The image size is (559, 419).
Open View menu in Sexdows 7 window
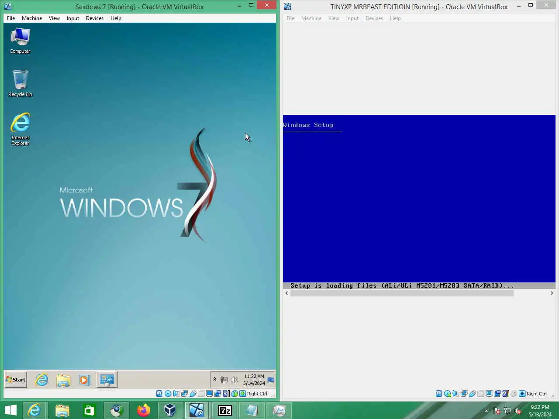pos(54,18)
